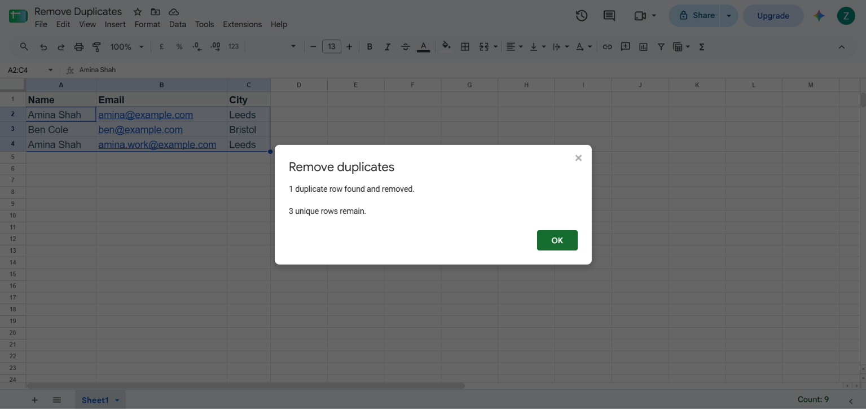The image size is (866, 409).
Task: Open the 123 more formats menu
Action: point(234,47)
